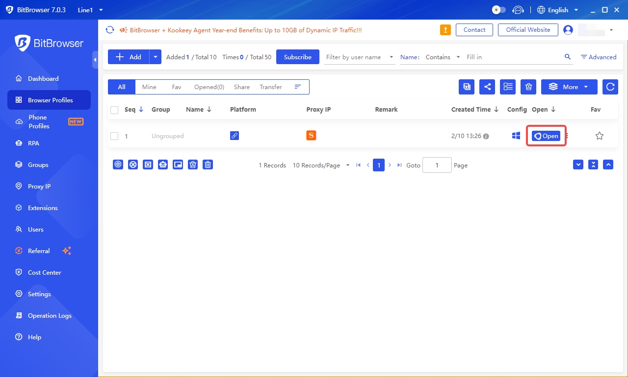Click the Goto page number field
Viewport: 628px width, 377px height.
tap(437, 165)
